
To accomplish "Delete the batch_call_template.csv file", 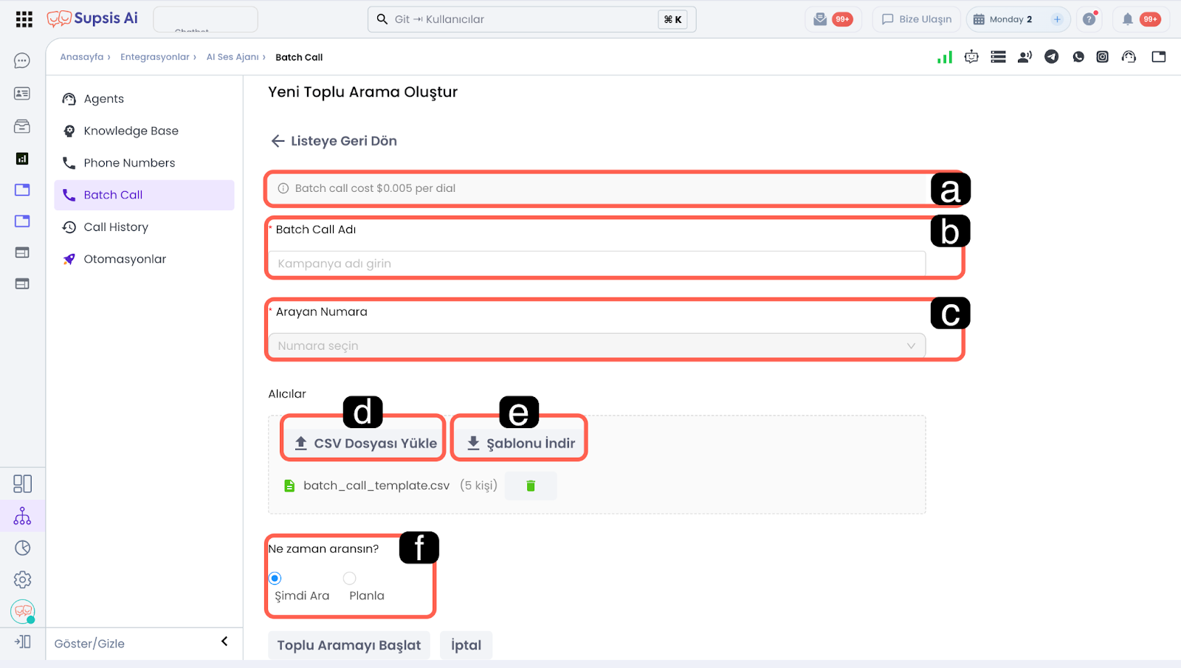I will point(530,486).
